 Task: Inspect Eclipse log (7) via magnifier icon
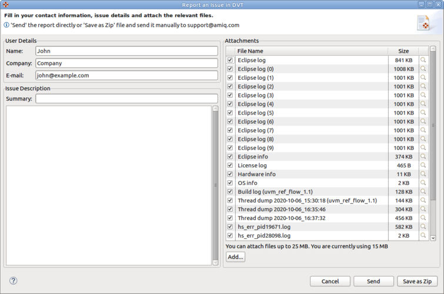coord(423,130)
